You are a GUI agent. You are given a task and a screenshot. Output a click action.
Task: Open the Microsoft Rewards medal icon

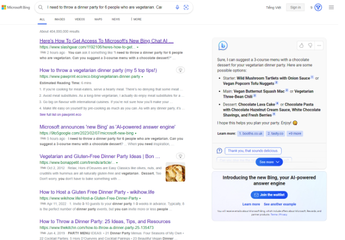[318, 7]
